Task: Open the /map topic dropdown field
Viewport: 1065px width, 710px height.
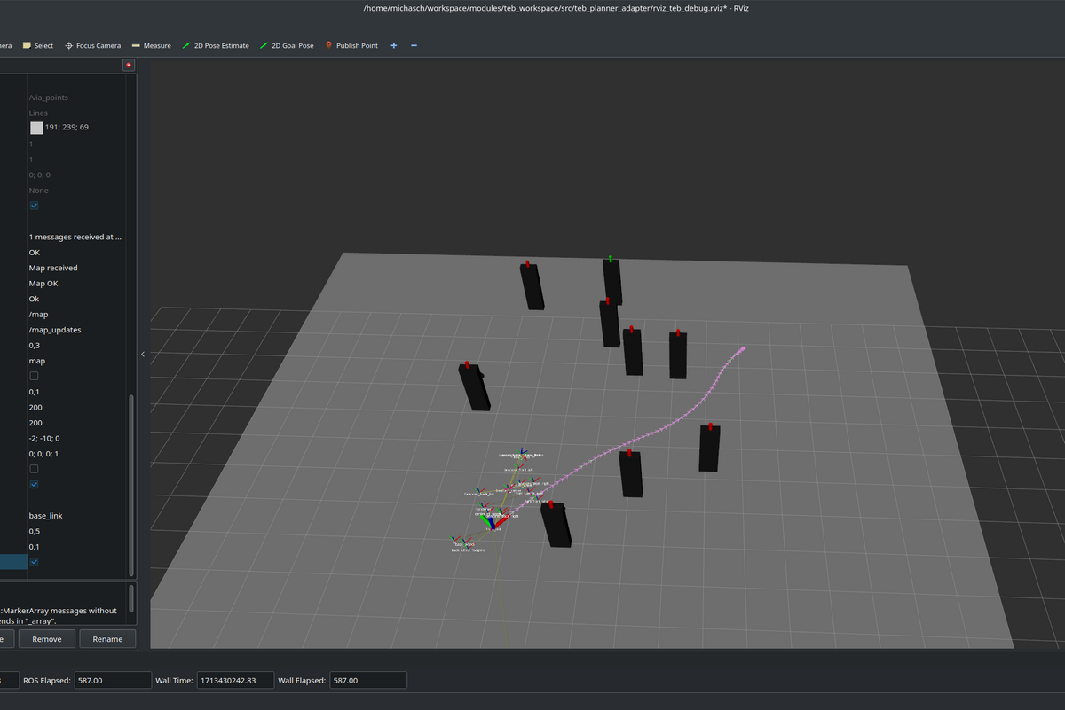Action: click(75, 315)
